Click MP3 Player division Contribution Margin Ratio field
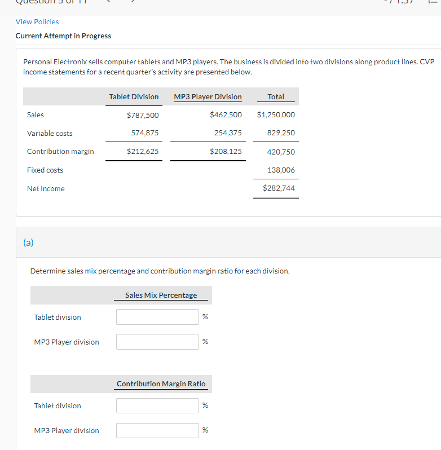 pos(157,430)
